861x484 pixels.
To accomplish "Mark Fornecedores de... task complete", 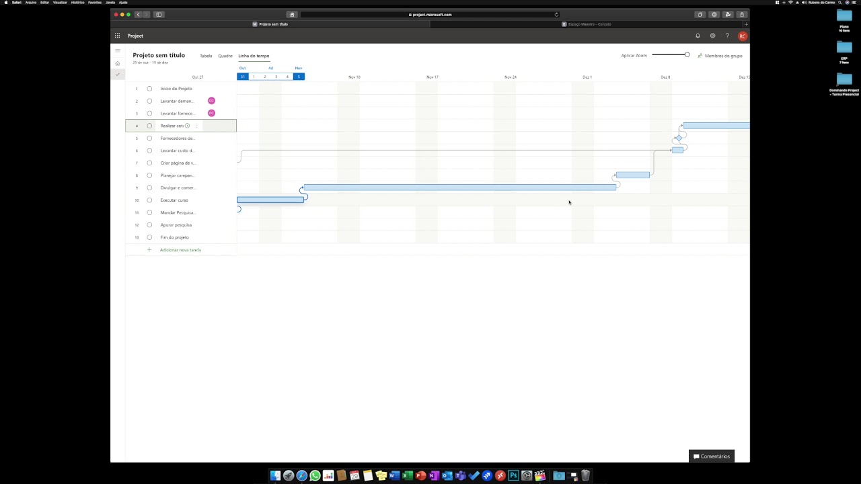I will coord(149,138).
